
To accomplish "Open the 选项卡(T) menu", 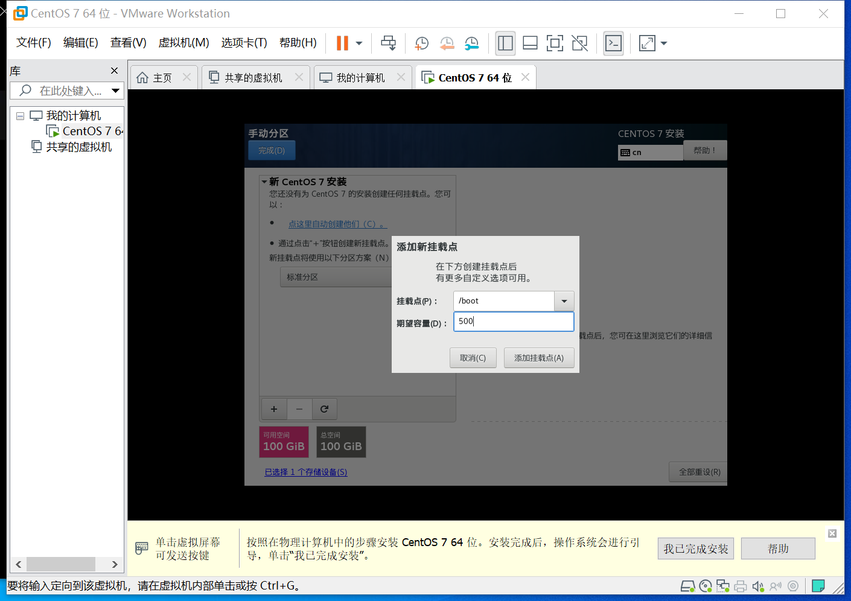I will click(x=244, y=42).
